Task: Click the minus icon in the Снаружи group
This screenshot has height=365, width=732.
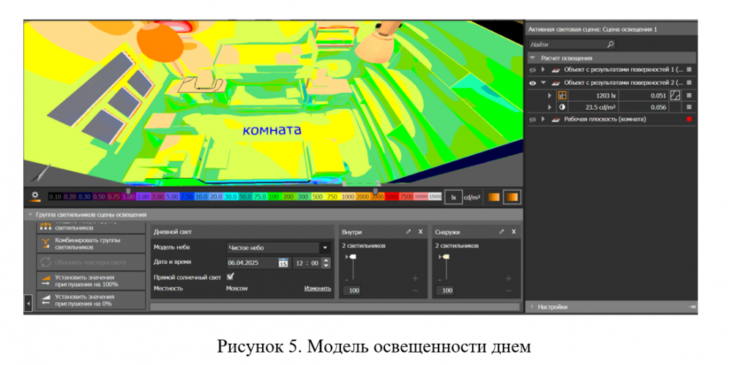Action: click(509, 291)
